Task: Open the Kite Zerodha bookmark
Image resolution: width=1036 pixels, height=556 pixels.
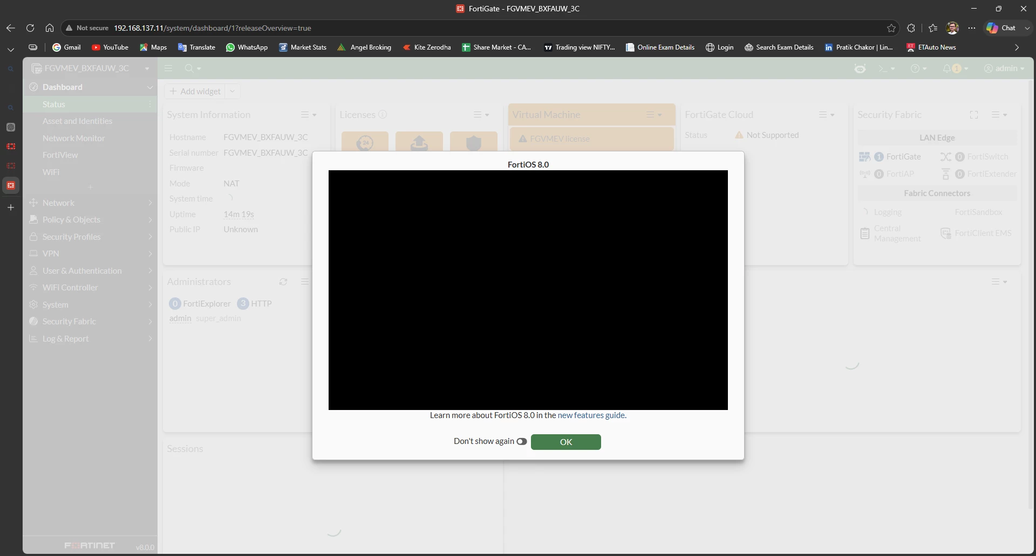Action: click(427, 47)
